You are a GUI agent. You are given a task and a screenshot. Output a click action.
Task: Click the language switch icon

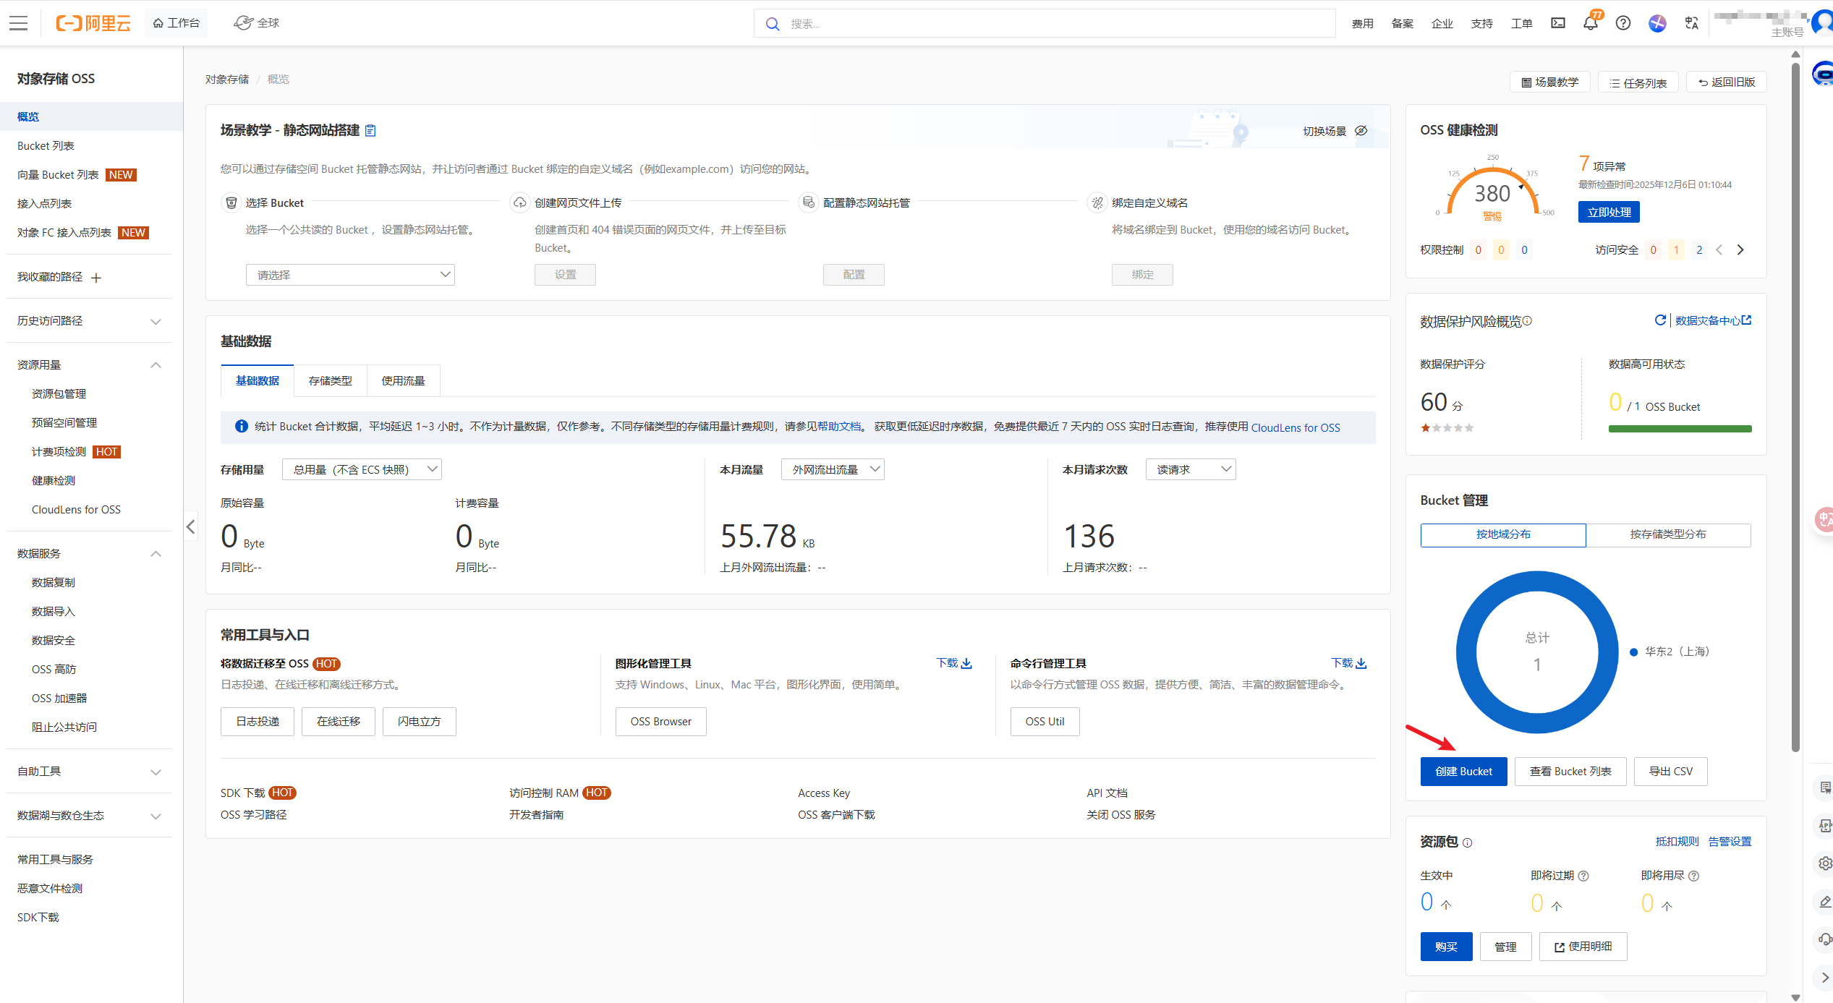pyautogui.click(x=1690, y=23)
